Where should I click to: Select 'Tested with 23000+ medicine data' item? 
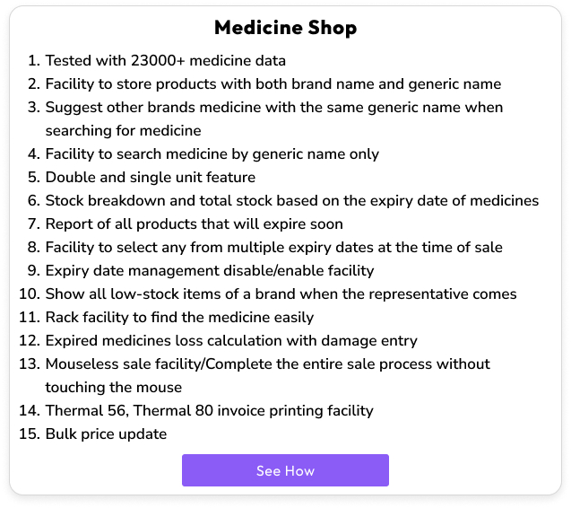tap(166, 61)
